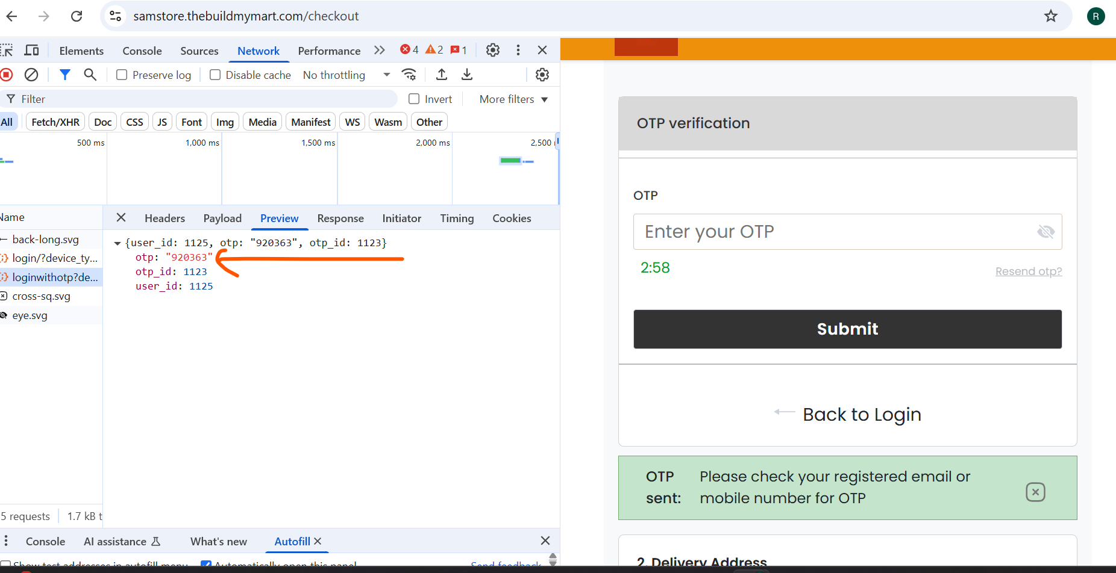Filter requests by WS type

353,122
